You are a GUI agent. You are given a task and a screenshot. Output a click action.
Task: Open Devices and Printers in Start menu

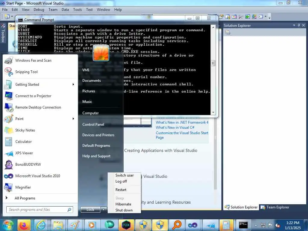98,135
